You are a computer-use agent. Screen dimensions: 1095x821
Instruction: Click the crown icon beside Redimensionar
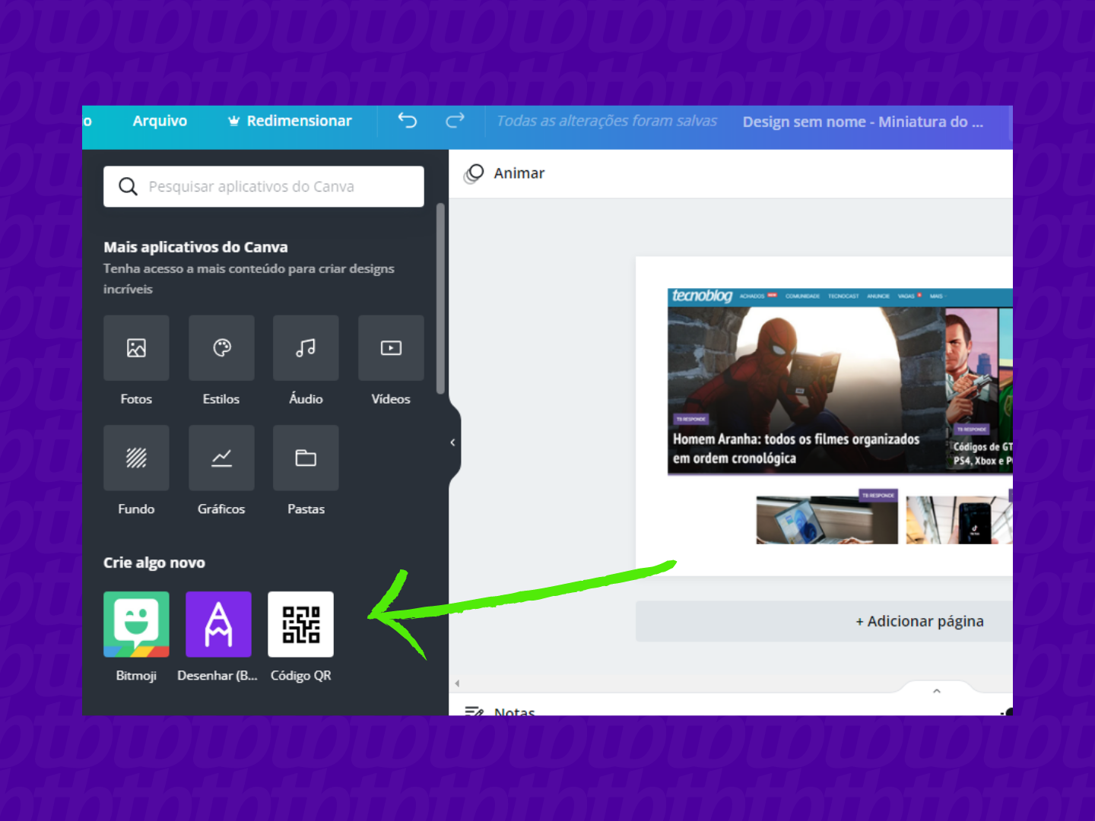(234, 121)
